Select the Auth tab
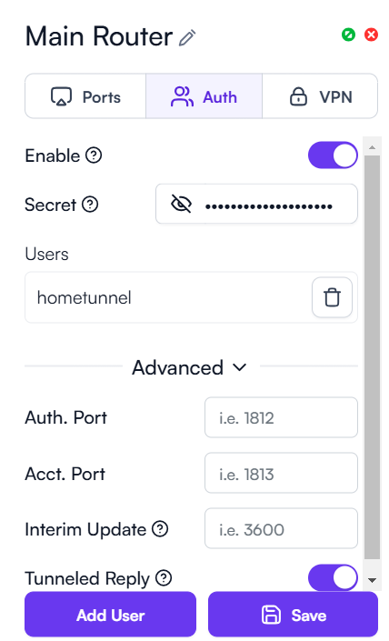This screenshot has height=641, width=389. click(x=204, y=96)
